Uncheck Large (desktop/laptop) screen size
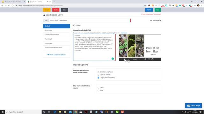The image size is (204, 114). pyautogui.click(x=98, y=78)
